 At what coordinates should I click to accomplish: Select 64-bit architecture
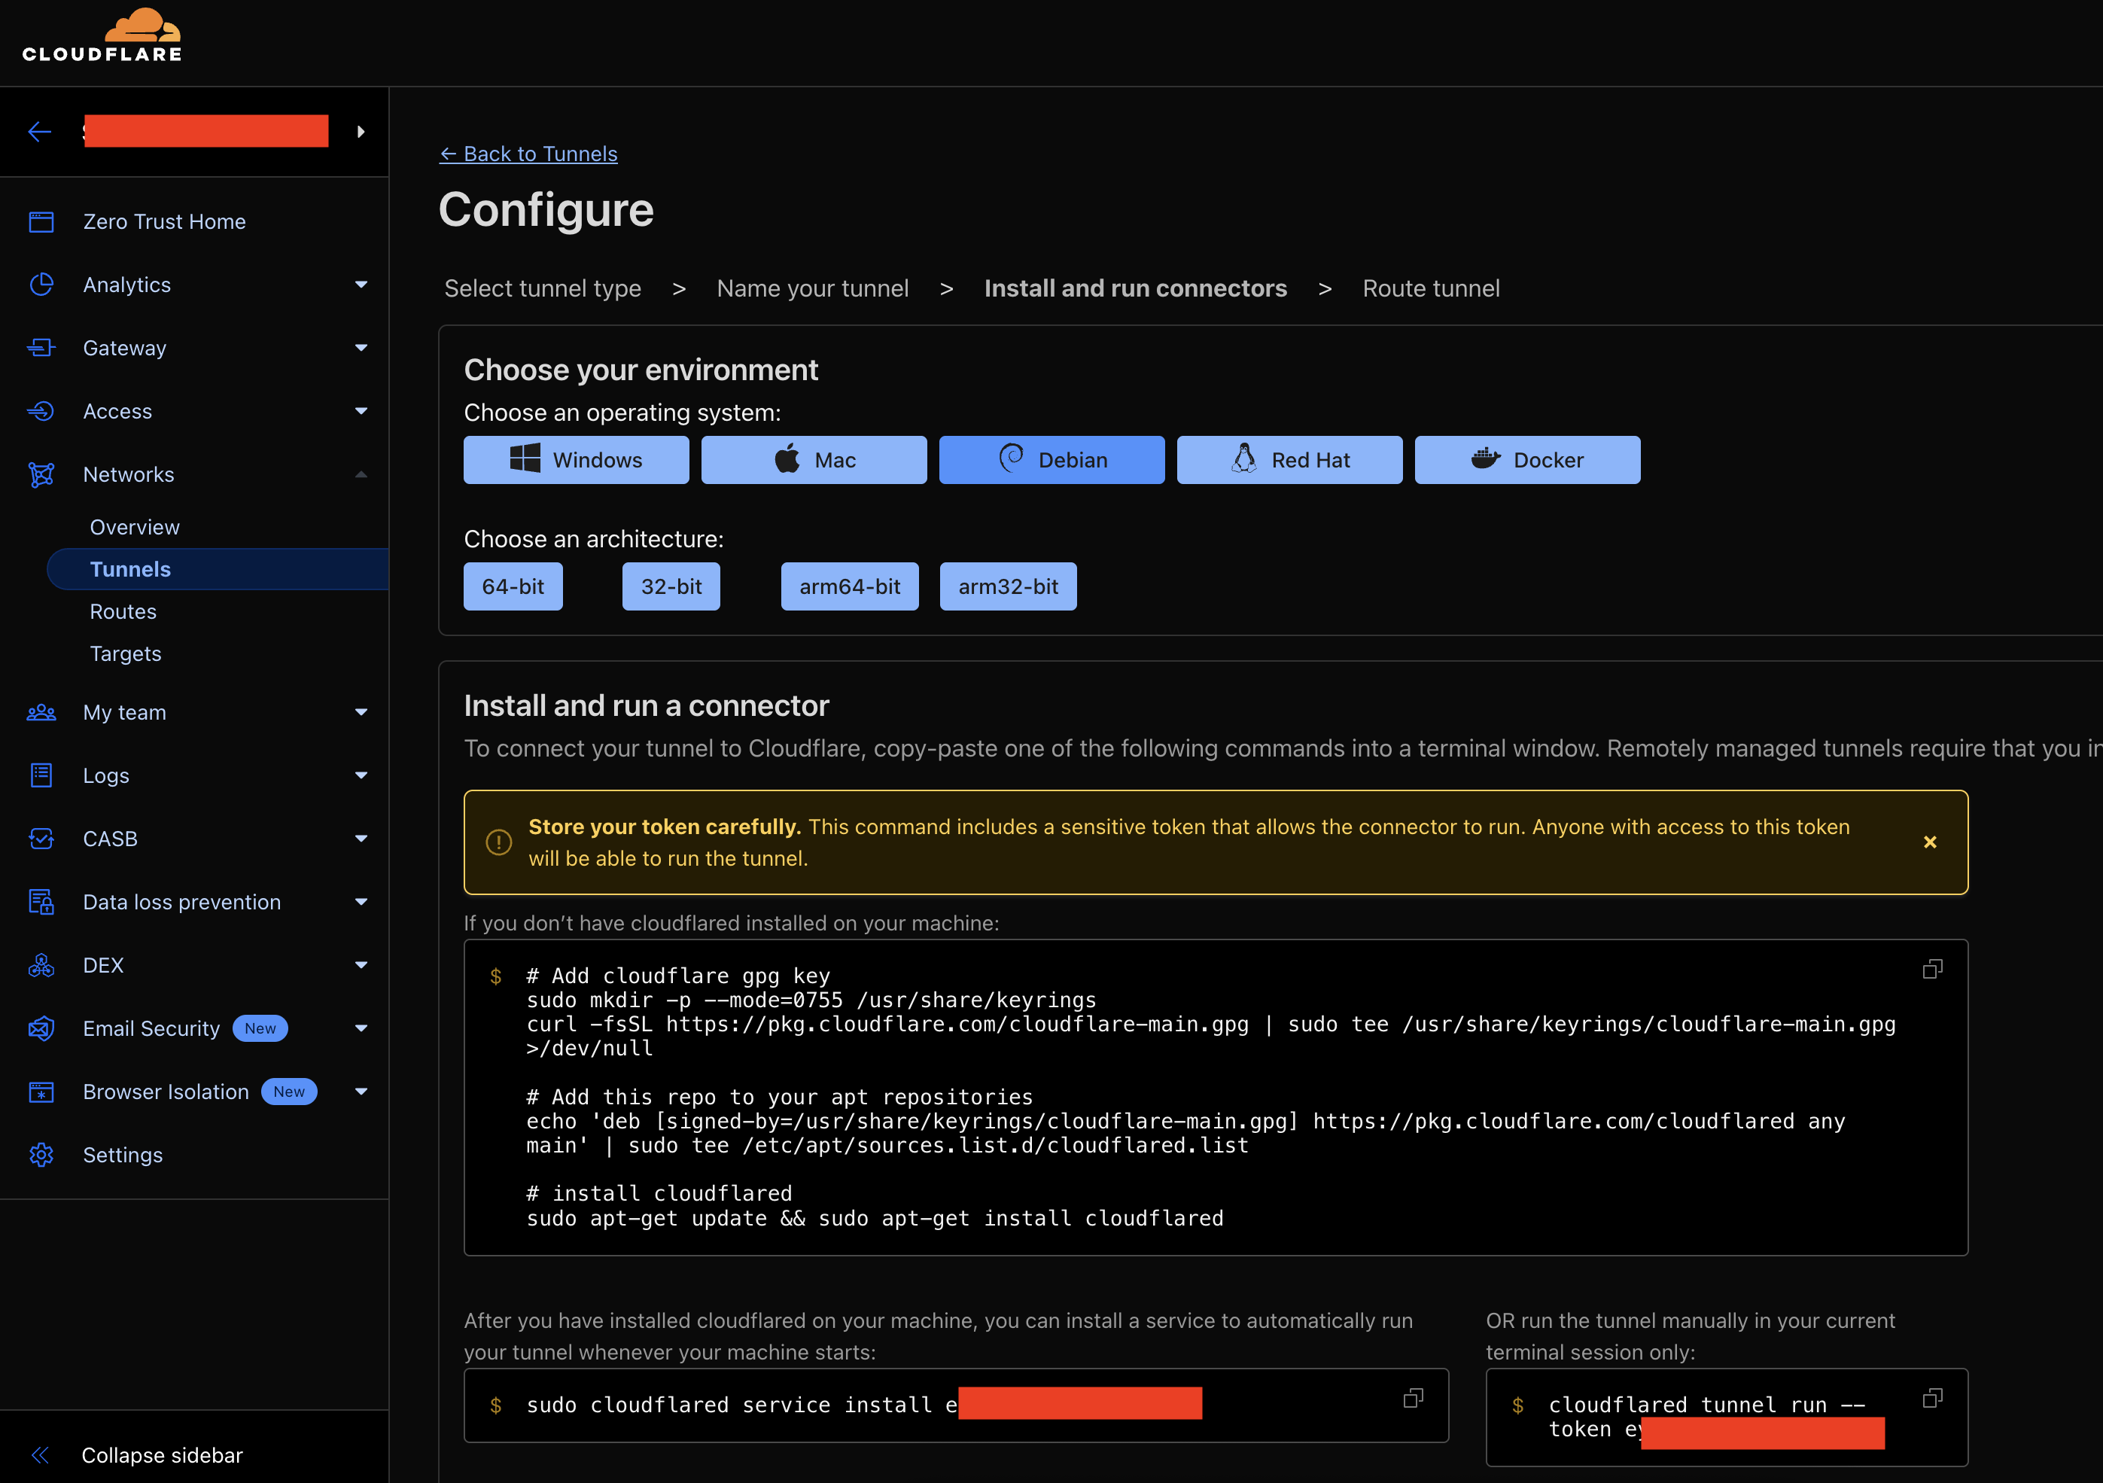click(x=513, y=586)
